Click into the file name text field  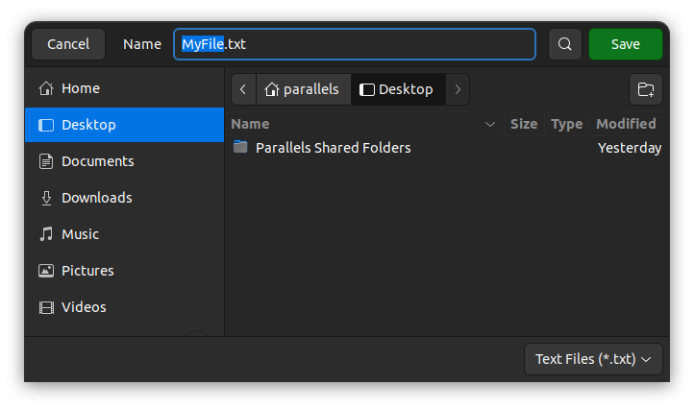coord(384,44)
